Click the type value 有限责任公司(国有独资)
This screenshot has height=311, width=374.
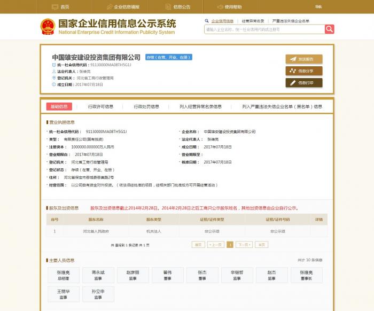83,139
